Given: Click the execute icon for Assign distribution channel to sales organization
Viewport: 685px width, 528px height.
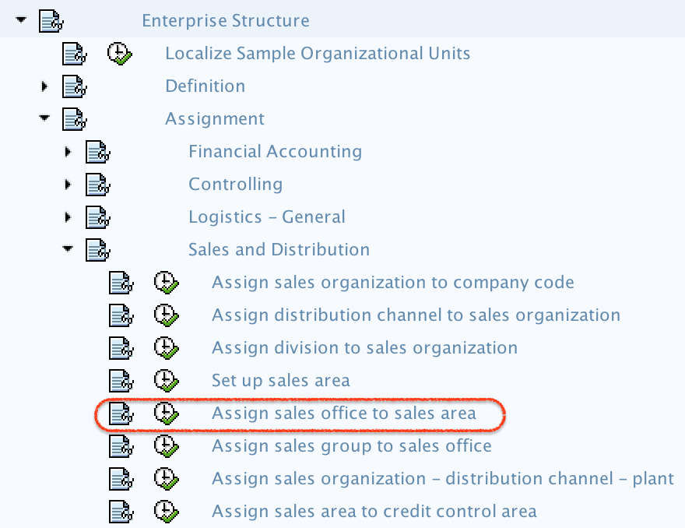Looking at the screenshot, I should [166, 315].
